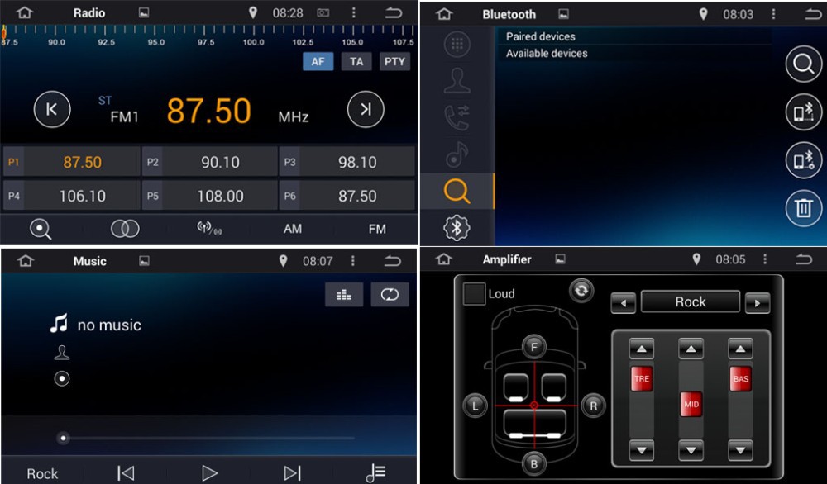Open Bluetooth call history
Screen dimensions: 827x484
click(457, 117)
